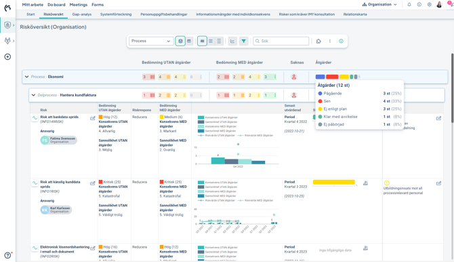Click the teal info icon in toolbar
The image size is (454, 262).
341,41
